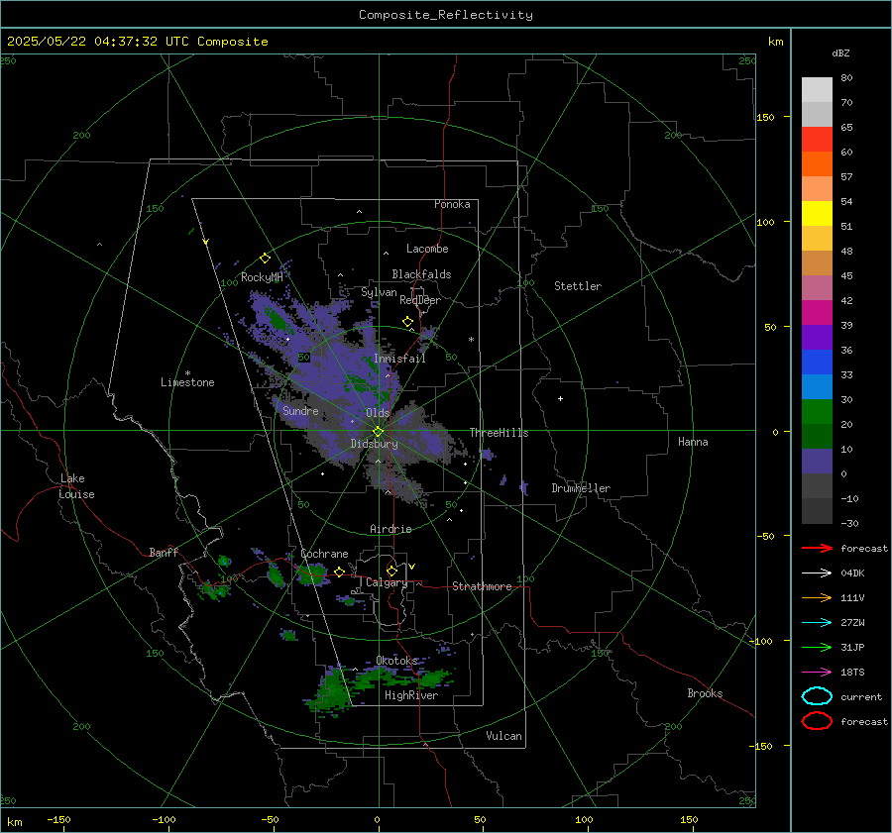Click the dBZ legend heading
Screen dimensions: 892x833
(840, 52)
